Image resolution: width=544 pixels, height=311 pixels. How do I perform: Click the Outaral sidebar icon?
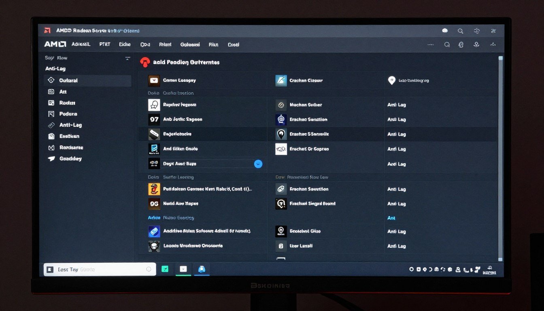tap(51, 80)
